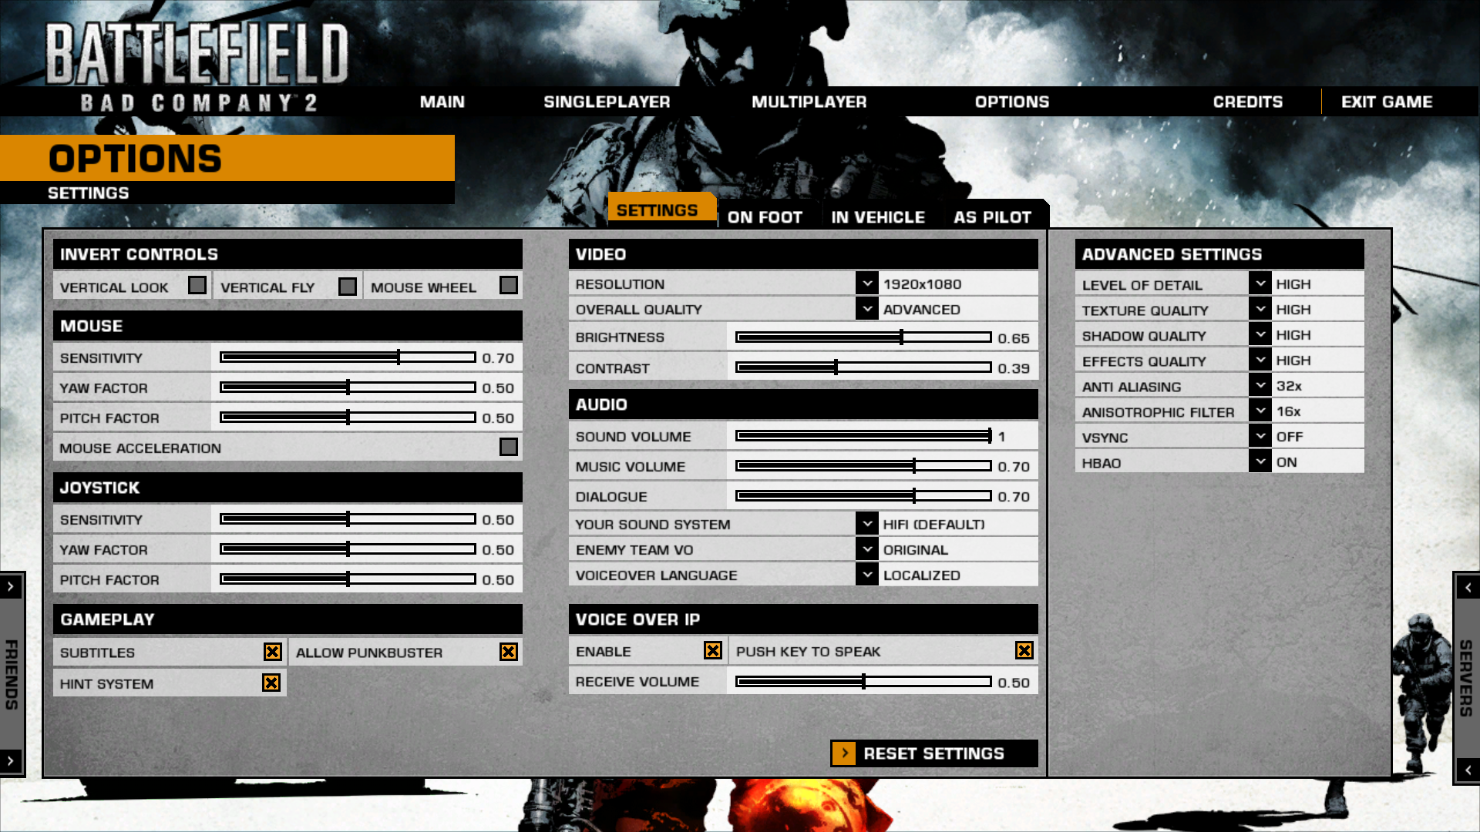Expand the ANTI ALIASING dropdown setting
1480x832 pixels.
point(1260,385)
